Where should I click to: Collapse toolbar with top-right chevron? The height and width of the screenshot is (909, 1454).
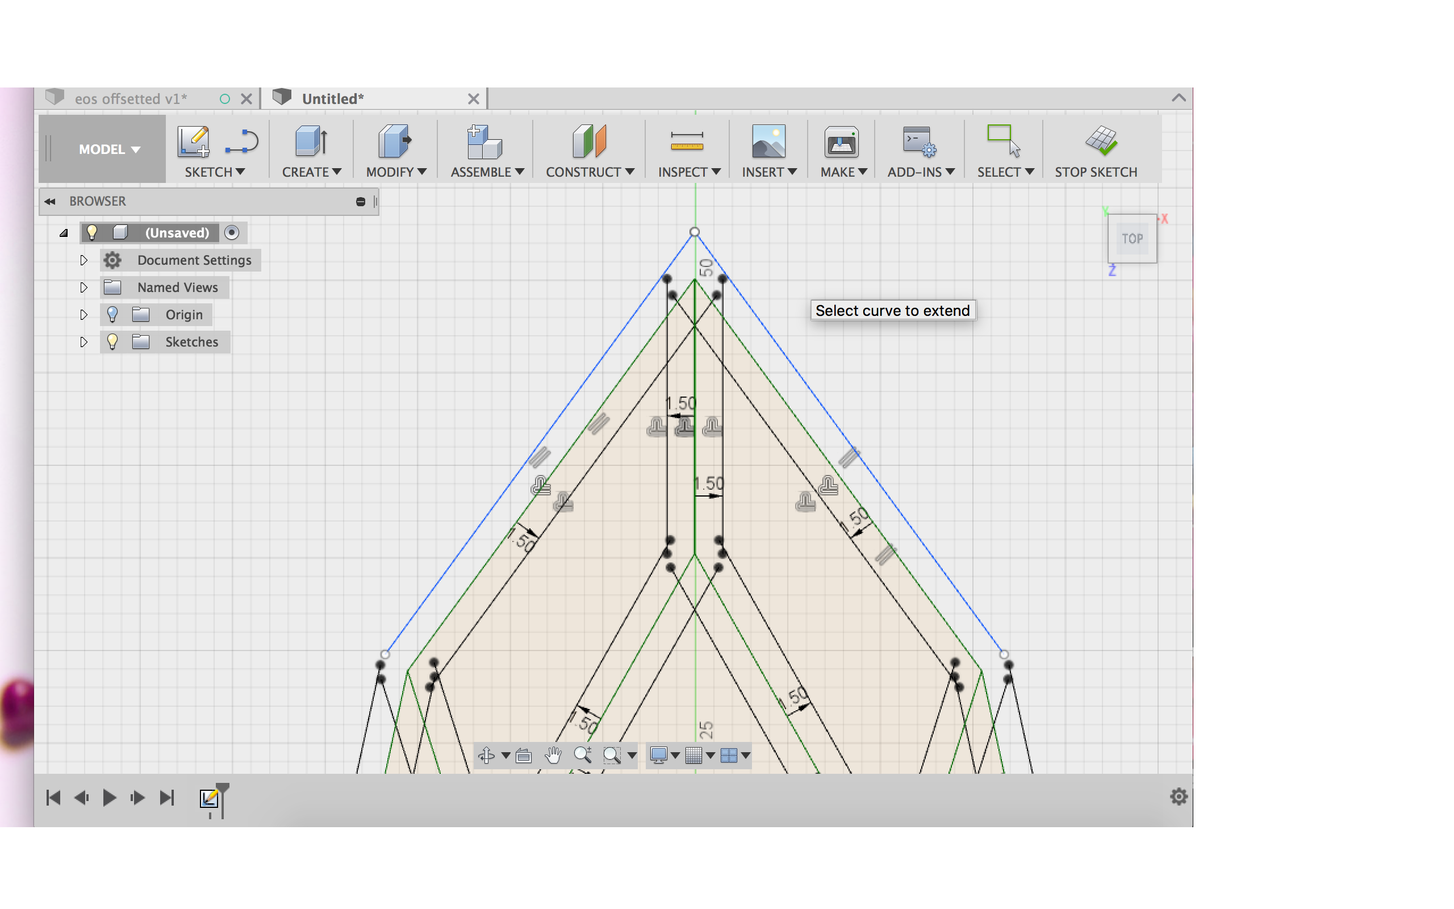click(x=1178, y=97)
